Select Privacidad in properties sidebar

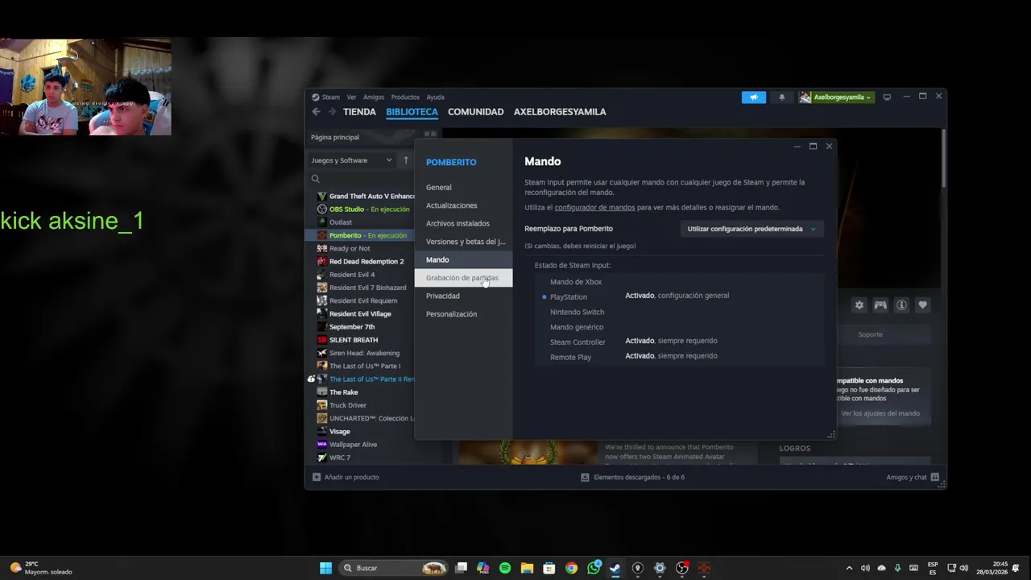pos(463,296)
